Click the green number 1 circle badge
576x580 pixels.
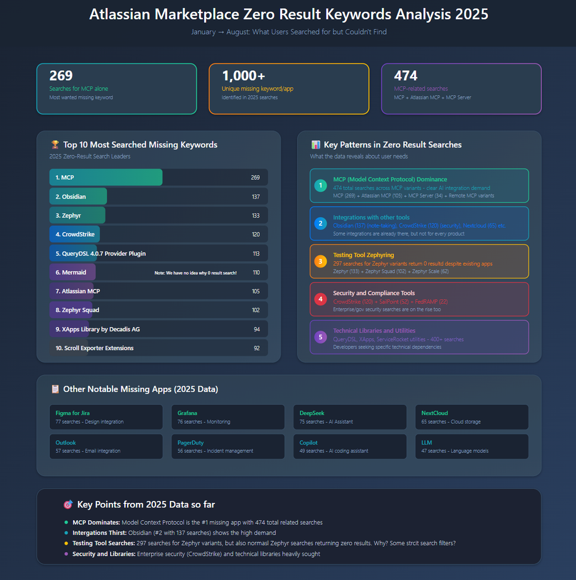coord(320,185)
